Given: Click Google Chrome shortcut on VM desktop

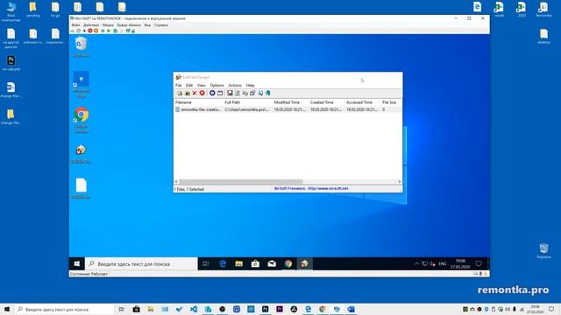Looking at the screenshot, I should [82, 120].
